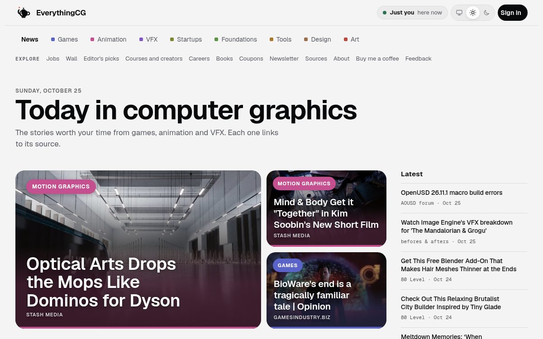543x339 pixels.
Task: Open Courses and creators
Action: [154, 59]
